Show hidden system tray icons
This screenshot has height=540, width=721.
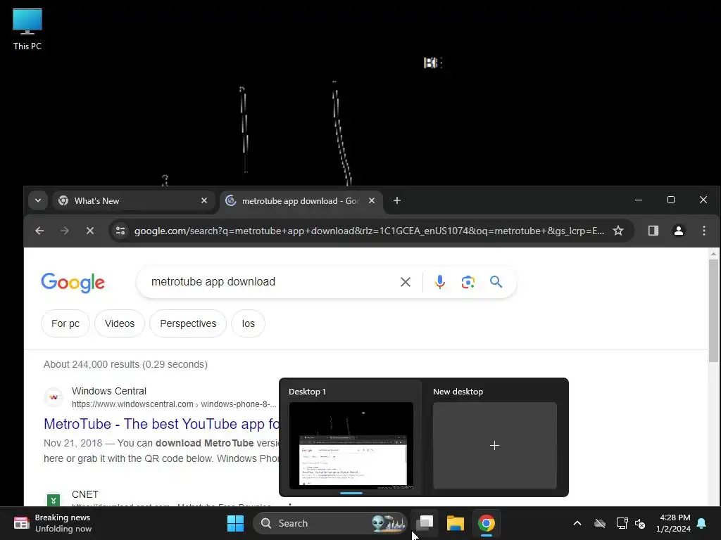pos(577,523)
